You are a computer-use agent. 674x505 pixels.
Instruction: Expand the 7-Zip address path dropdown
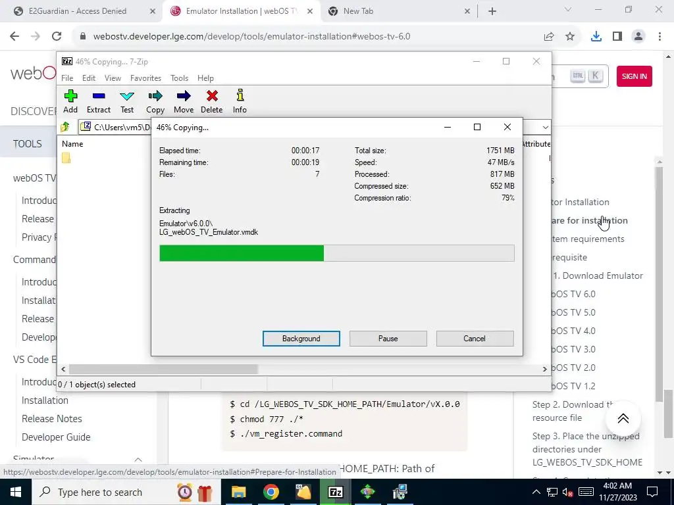[x=545, y=127]
